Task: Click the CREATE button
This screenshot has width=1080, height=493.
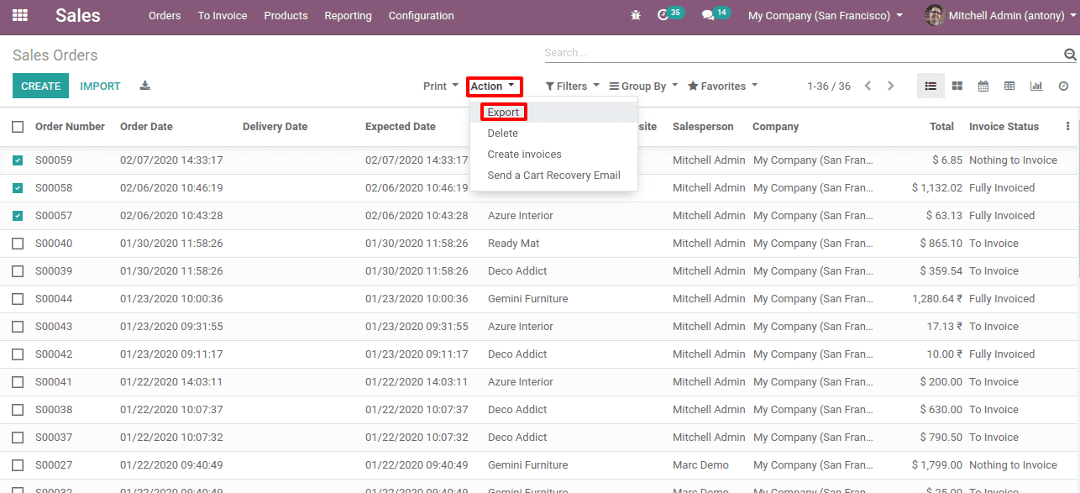Action: (x=40, y=86)
